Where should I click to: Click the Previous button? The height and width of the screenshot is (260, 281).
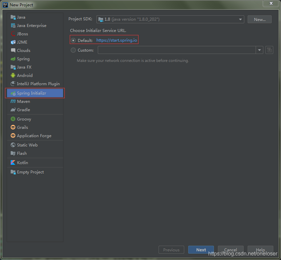point(171,250)
